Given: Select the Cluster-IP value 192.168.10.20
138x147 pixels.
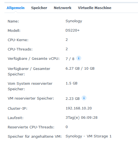Looking at the screenshot, I should coord(79,108).
